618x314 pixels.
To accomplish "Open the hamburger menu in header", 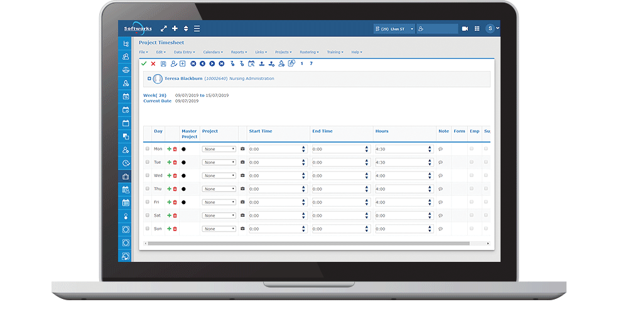I will pos(197,28).
